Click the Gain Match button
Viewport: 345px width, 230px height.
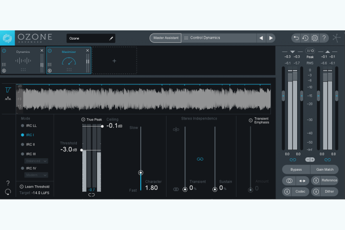(325, 169)
